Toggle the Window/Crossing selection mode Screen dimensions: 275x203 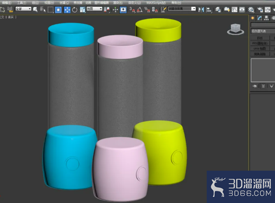click(x=58, y=10)
